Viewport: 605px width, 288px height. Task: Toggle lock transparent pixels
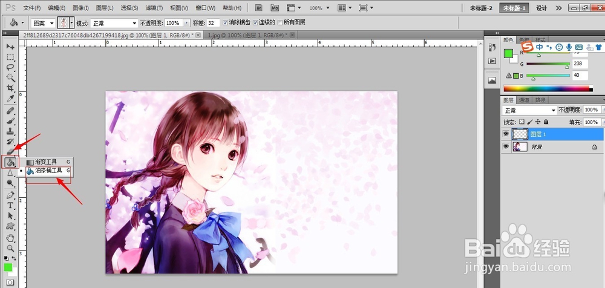522,122
